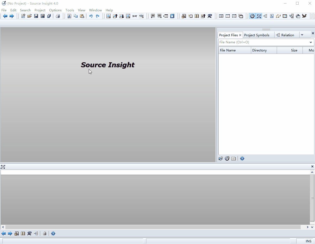Click the Save floppy disk icon

point(36,16)
